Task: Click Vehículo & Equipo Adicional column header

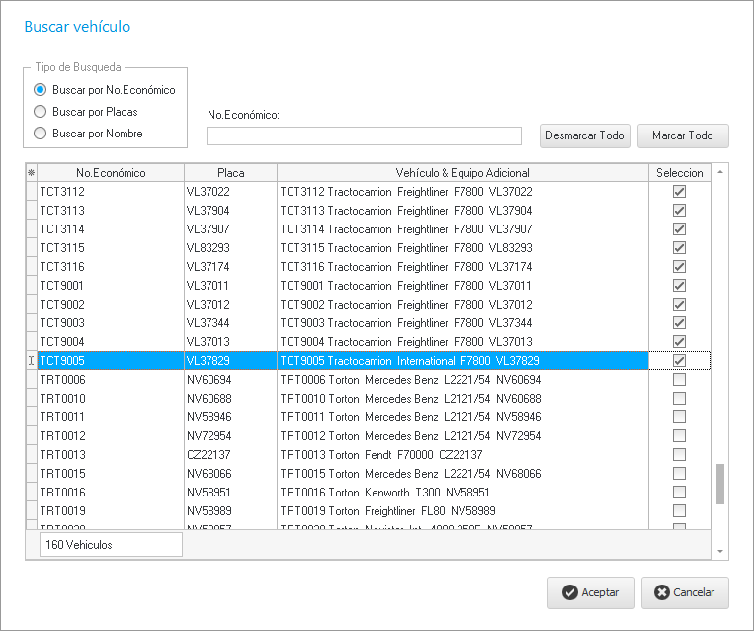Action: pyautogui.click(x=462, y=173)
